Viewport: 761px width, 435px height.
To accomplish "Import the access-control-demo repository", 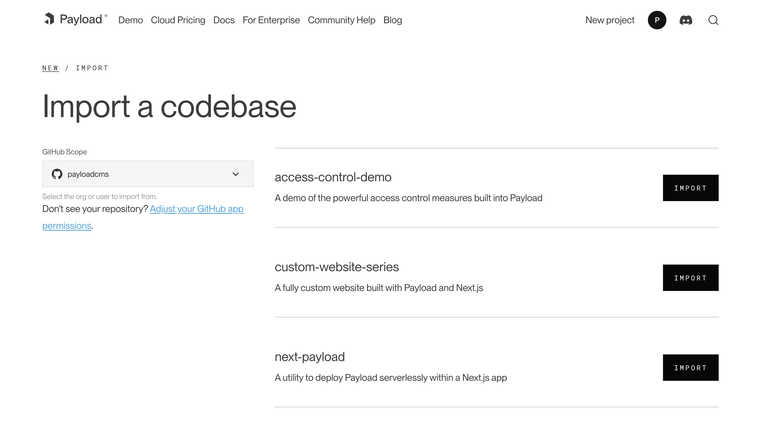I will (690, 188).
